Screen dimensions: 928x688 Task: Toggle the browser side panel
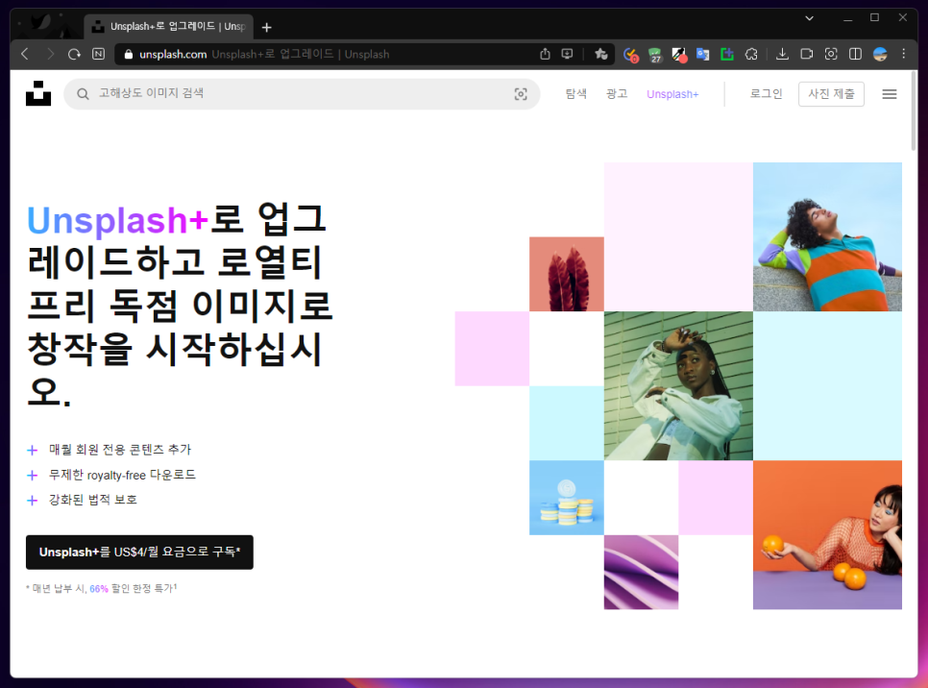point(855,54)
